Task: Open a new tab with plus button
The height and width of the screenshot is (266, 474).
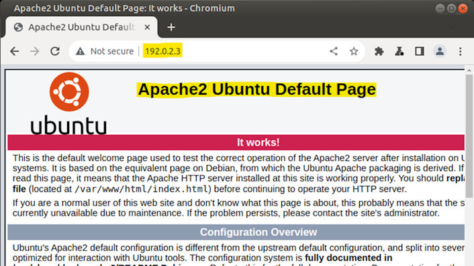Action: tap(171, 27)
